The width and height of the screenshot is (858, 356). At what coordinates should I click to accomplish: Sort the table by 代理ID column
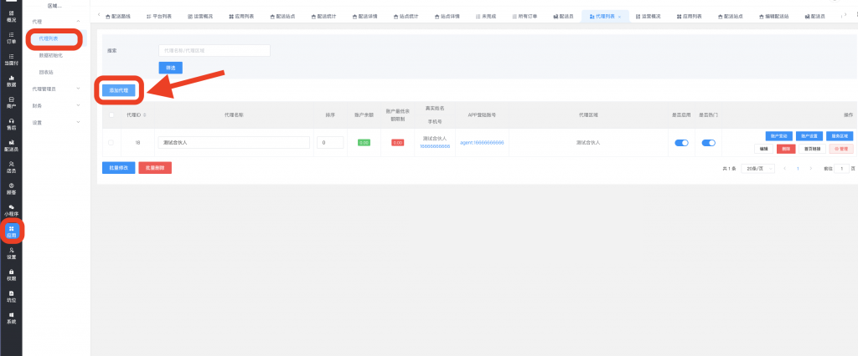click(x=136, y=114)
